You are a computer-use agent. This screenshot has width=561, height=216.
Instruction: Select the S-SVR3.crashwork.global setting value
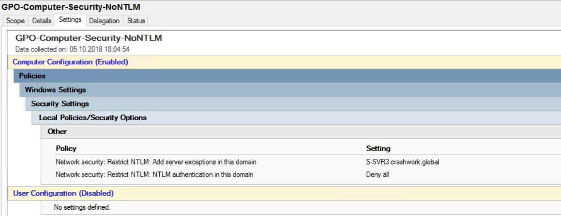[x=403, y=162]
